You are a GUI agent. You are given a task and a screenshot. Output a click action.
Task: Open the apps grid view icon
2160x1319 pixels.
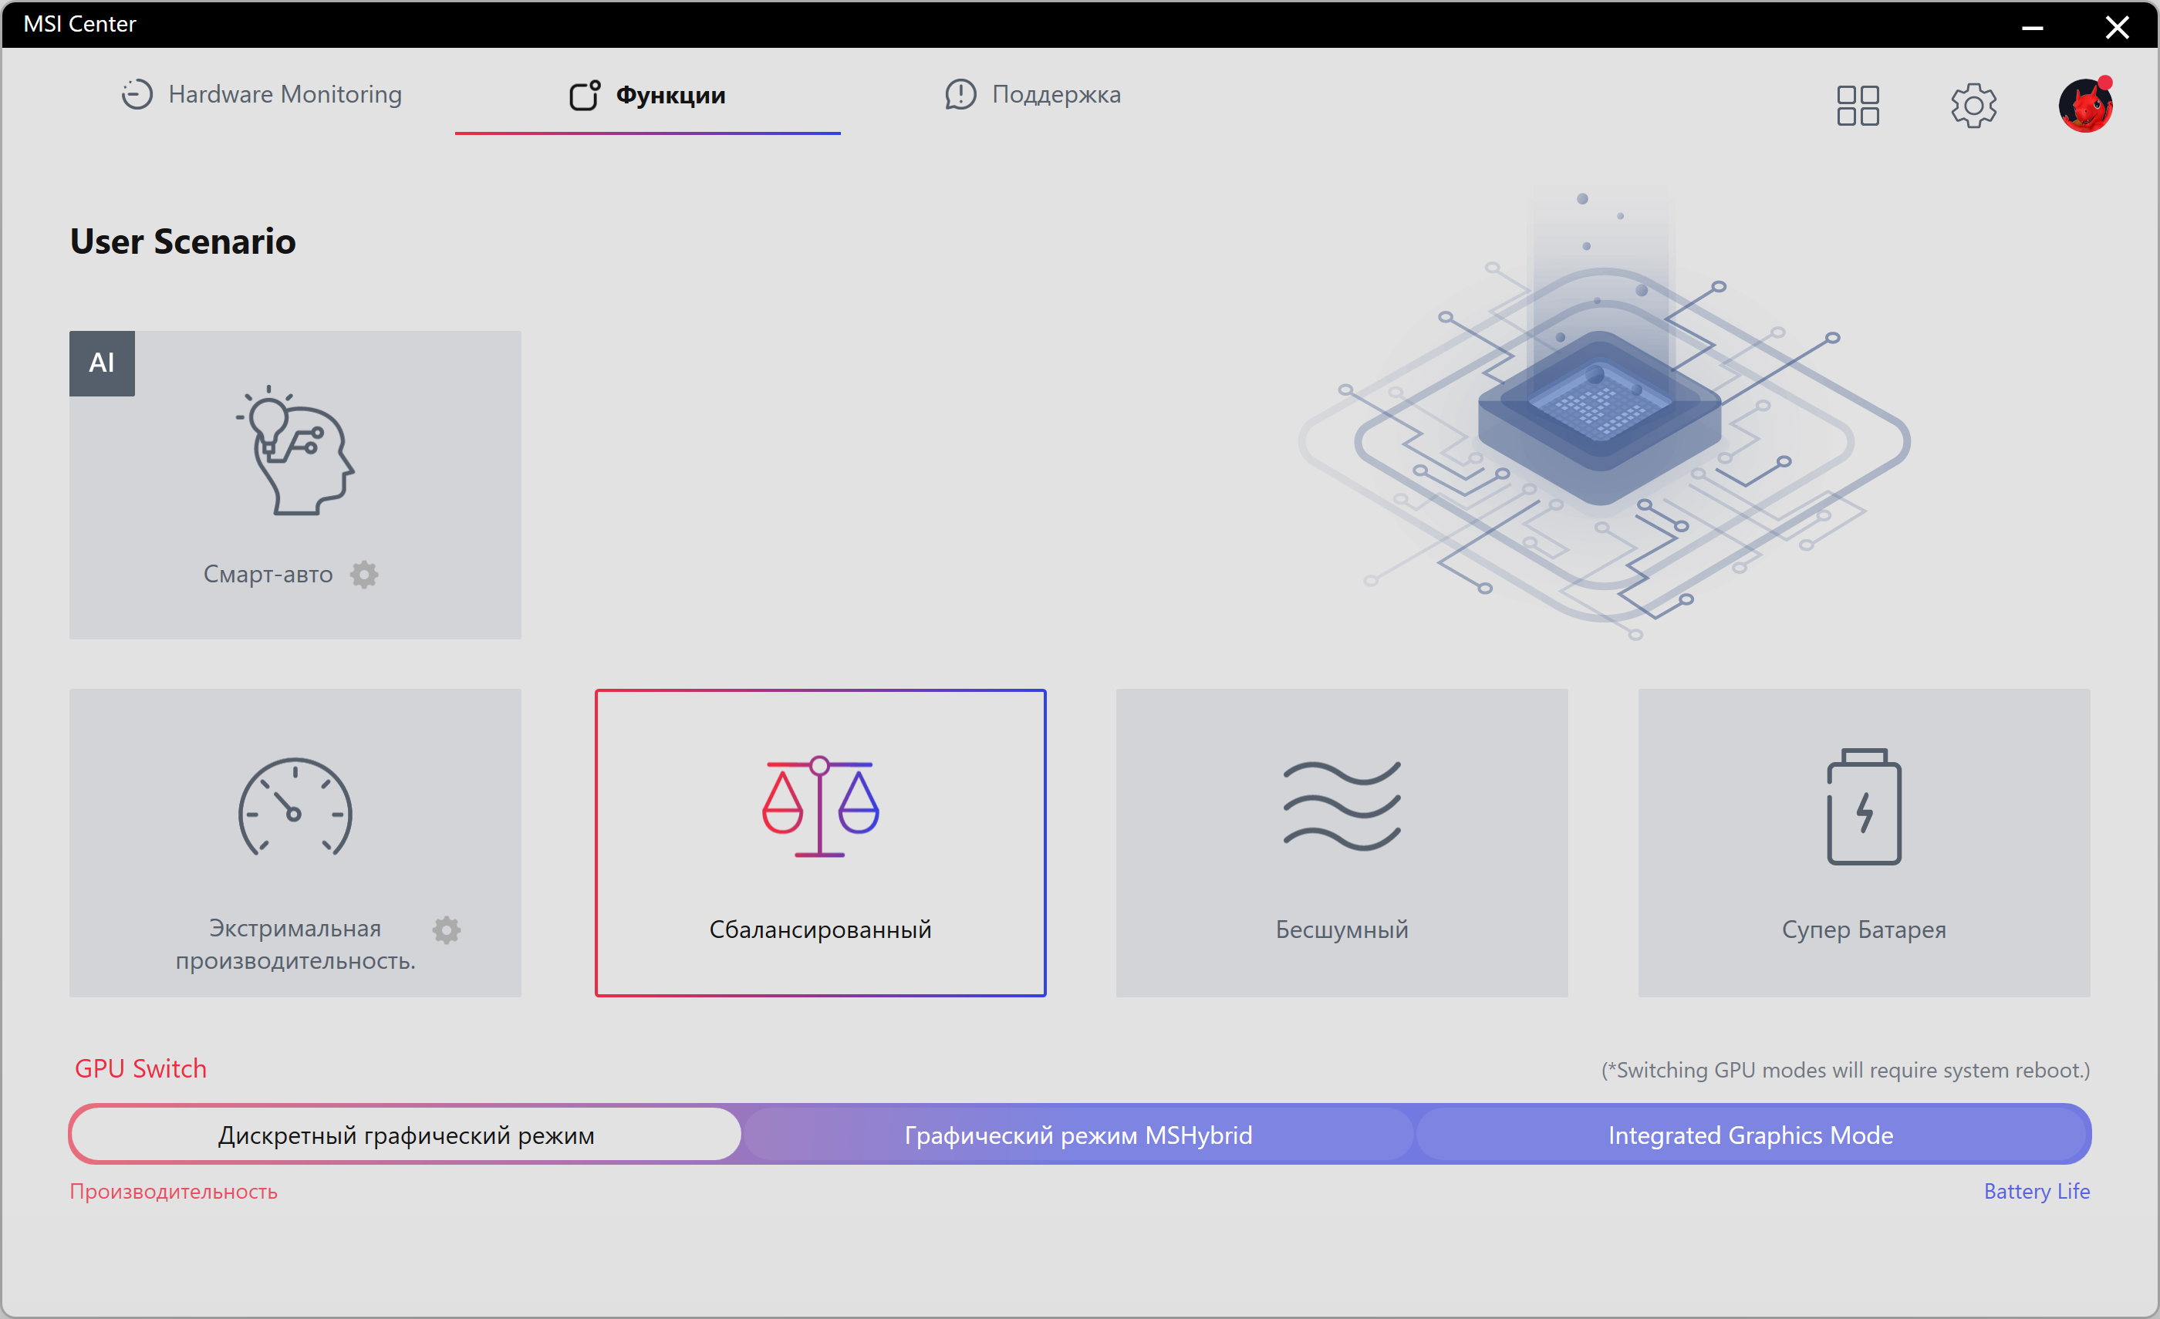tap(1857, 105)
